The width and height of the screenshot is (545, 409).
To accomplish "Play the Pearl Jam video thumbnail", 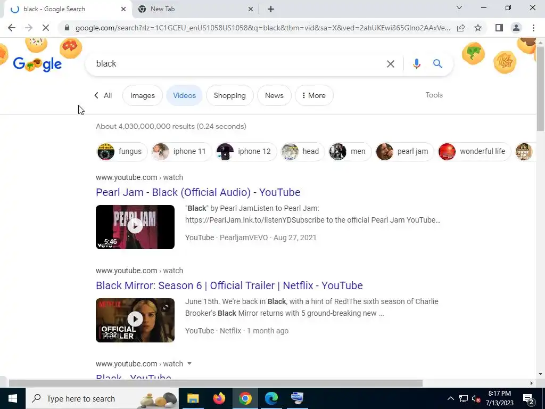I will pyautogui.click(x=135, y=227).
